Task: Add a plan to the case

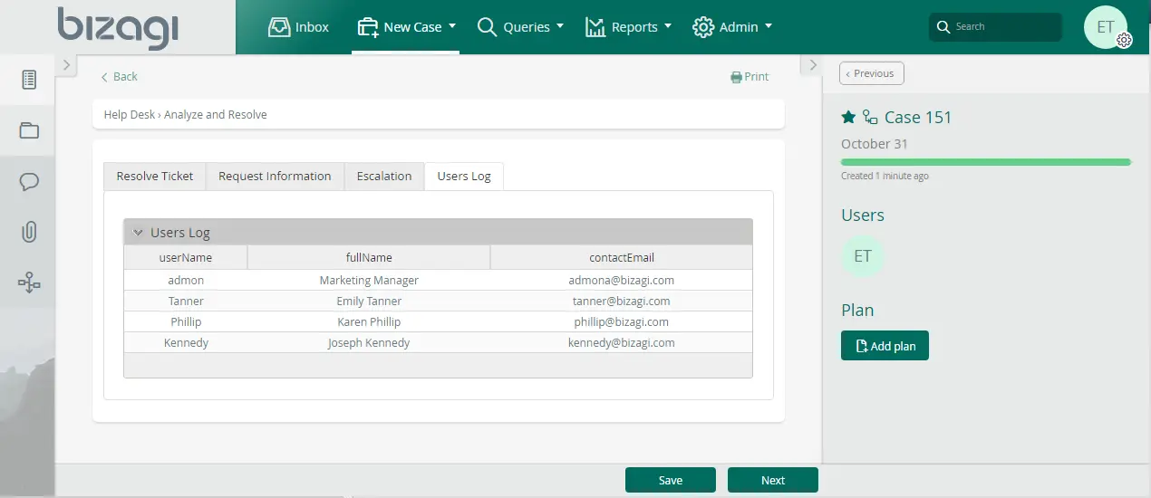Action: [885, 346]
